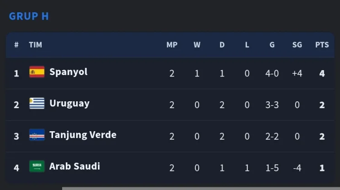Sort by the PTS column header
Viewport: 340px width, 190px height.
coord(322,45)
